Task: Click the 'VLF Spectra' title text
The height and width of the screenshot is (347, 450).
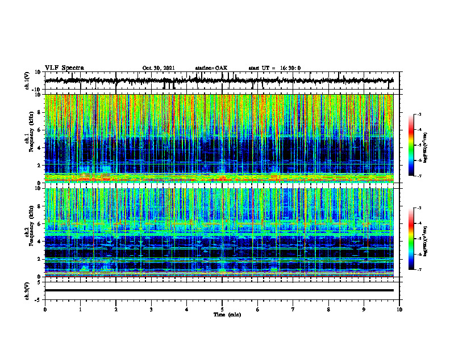Action: (64, 68)
